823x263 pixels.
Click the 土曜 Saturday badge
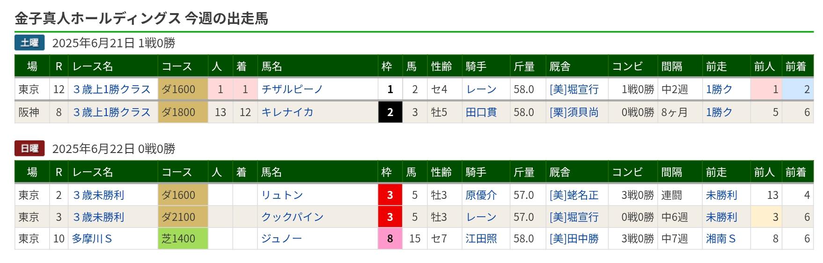[29, 43]
